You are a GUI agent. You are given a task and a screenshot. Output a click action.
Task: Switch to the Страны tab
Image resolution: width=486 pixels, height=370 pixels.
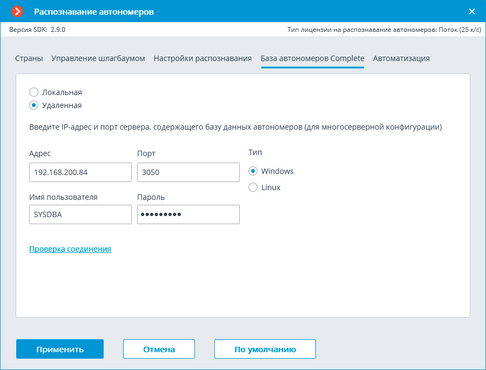29,58
